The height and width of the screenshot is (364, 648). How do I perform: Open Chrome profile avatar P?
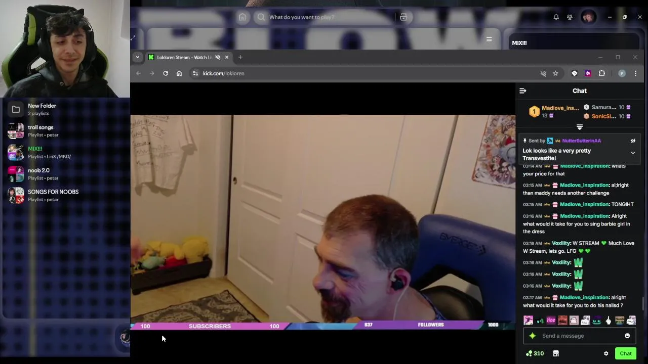pos(622,73)
